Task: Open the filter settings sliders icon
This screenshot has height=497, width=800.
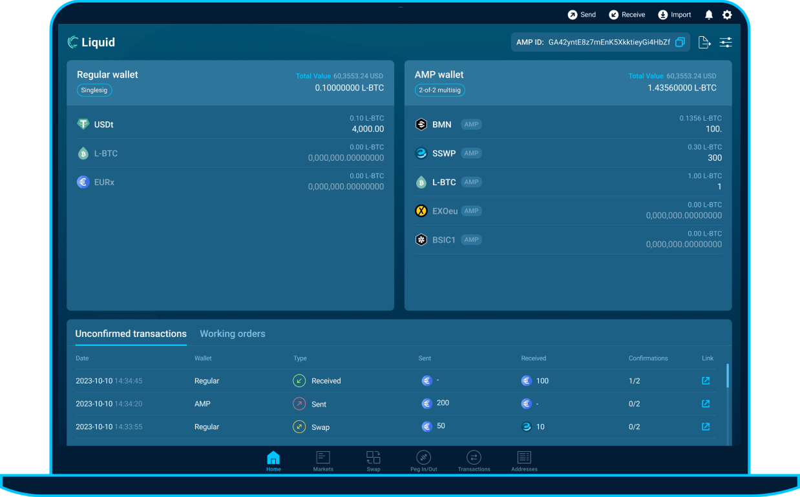Action: pyautogui.click(x=726, y=41)
